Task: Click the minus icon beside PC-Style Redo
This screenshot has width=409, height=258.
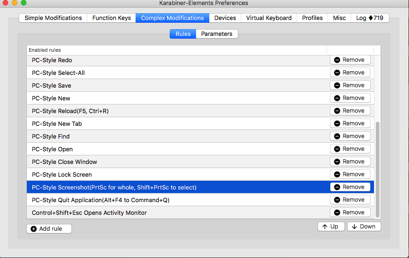Action: tap(337, 60)
